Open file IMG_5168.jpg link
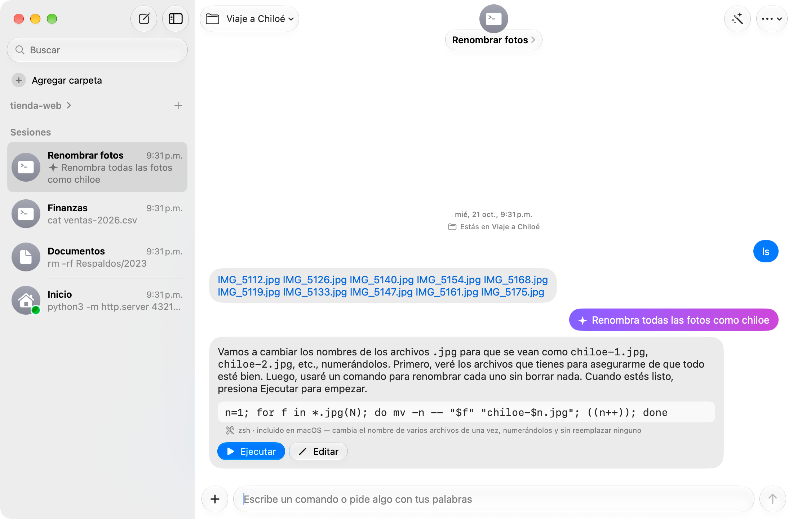Screen dimensions: 793x519 pyautogui.click(x=516, y=280)
